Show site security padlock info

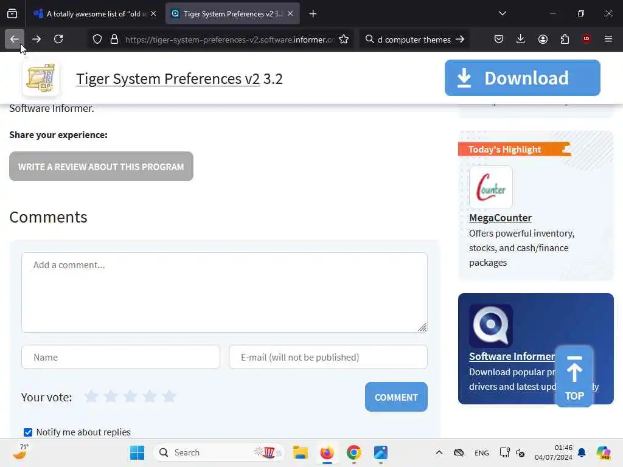114,40
